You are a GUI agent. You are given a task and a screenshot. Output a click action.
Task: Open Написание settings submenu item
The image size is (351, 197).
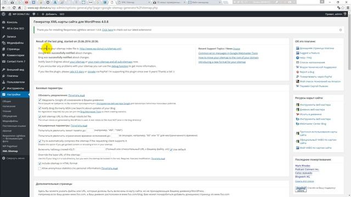pyautogui.click(x=9, y=106)
